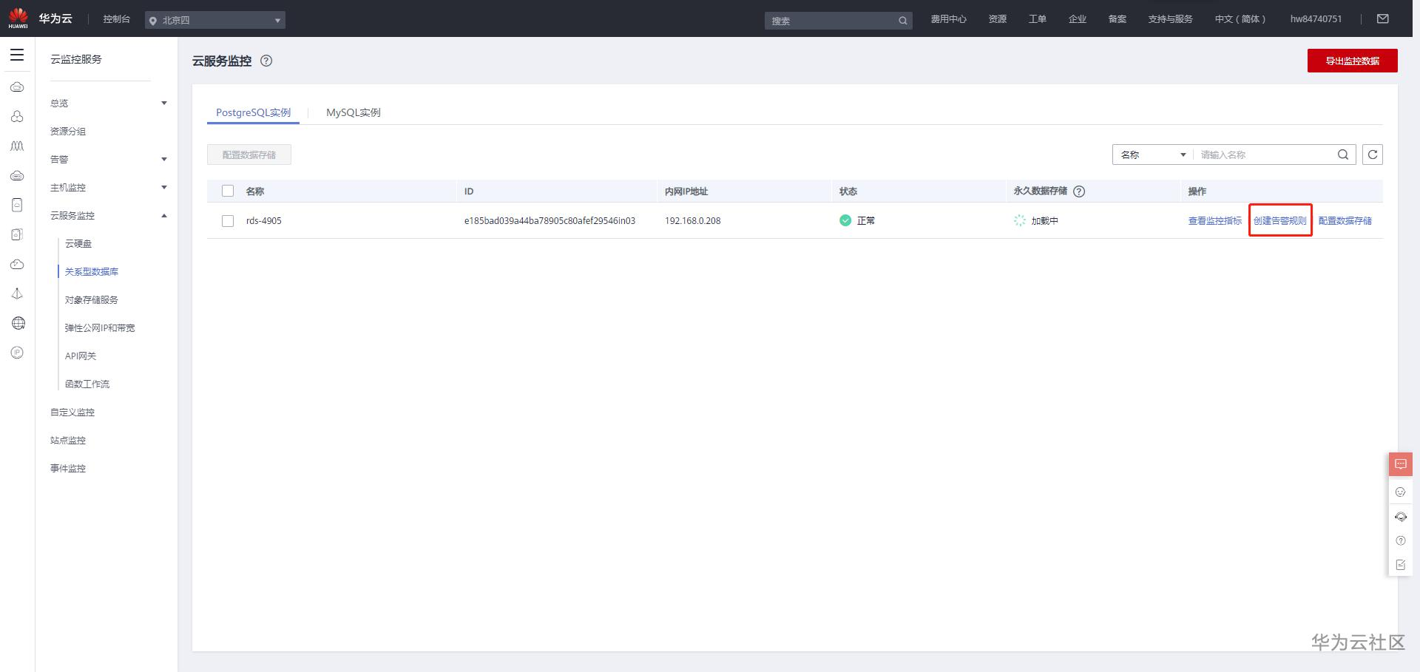Check the rds-4905 row checkbox
Viewport: 1420px width, 672px height.
[x=228, y=221]
